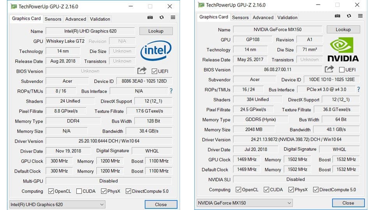Click the GPU-Z app icon in NVIDIA window title bar
The width and height of the screenshot is (374, 210).
pos(201,5)
